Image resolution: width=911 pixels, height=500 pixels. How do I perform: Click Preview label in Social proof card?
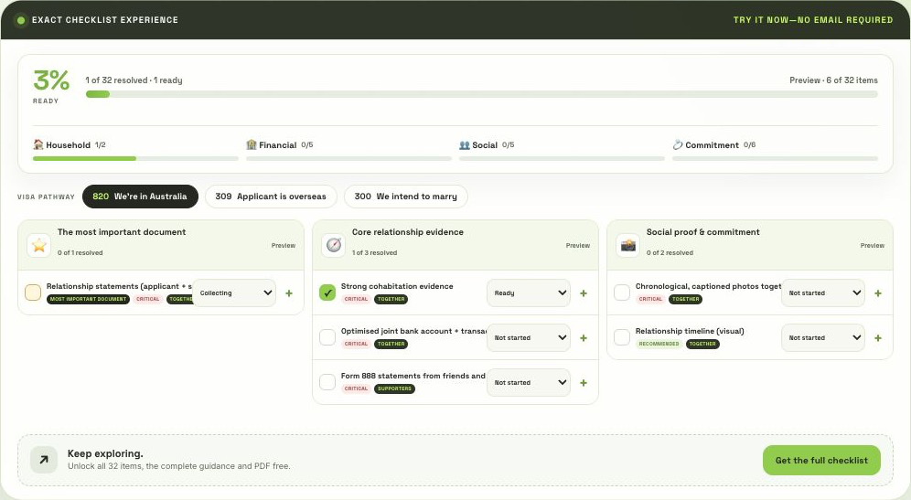click(873, 246)
